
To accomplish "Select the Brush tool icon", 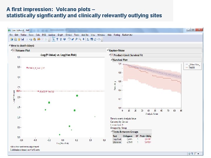I will click(x=73, y=39).
